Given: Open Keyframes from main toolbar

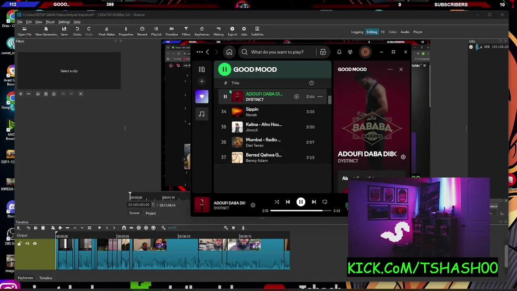Looking at the screenshot, I should pos(202,31).
